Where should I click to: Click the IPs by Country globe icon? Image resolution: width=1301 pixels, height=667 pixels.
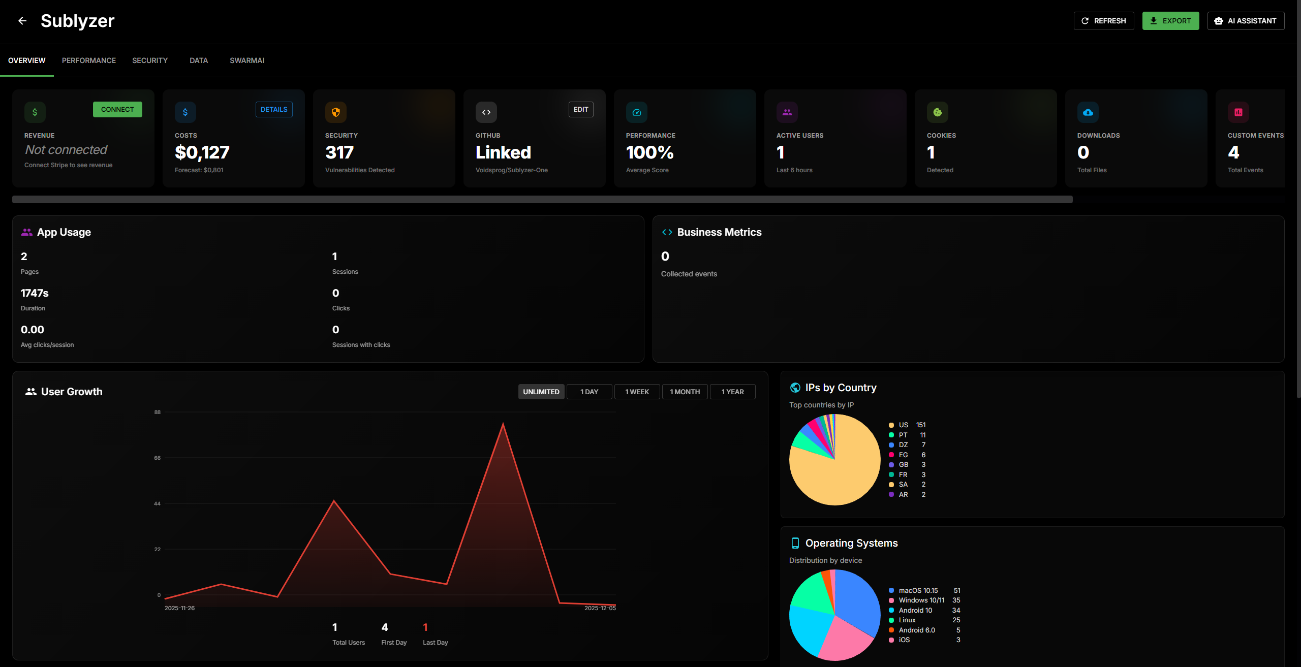795,387
